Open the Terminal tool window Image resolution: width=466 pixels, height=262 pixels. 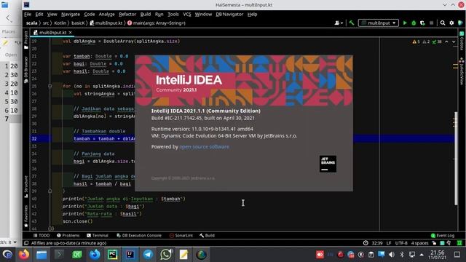point(98,235)
